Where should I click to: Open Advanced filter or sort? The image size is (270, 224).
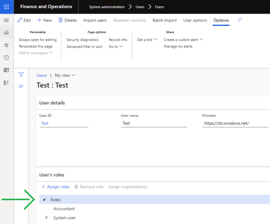[84, 47]
